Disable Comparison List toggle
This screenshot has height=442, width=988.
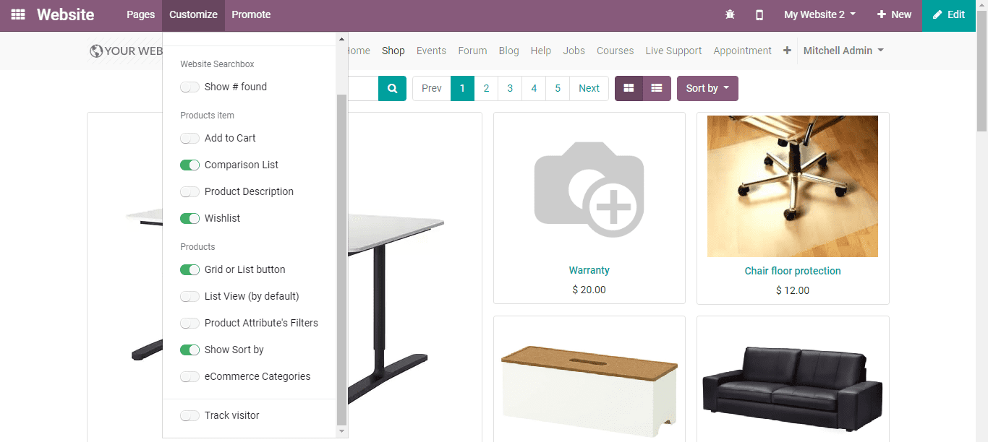click(x=189, y=165)
